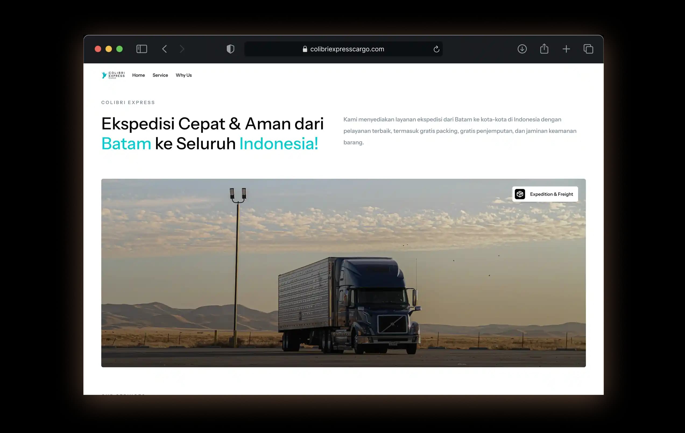Click the yellow minimize window button

[x=109, y=49]
